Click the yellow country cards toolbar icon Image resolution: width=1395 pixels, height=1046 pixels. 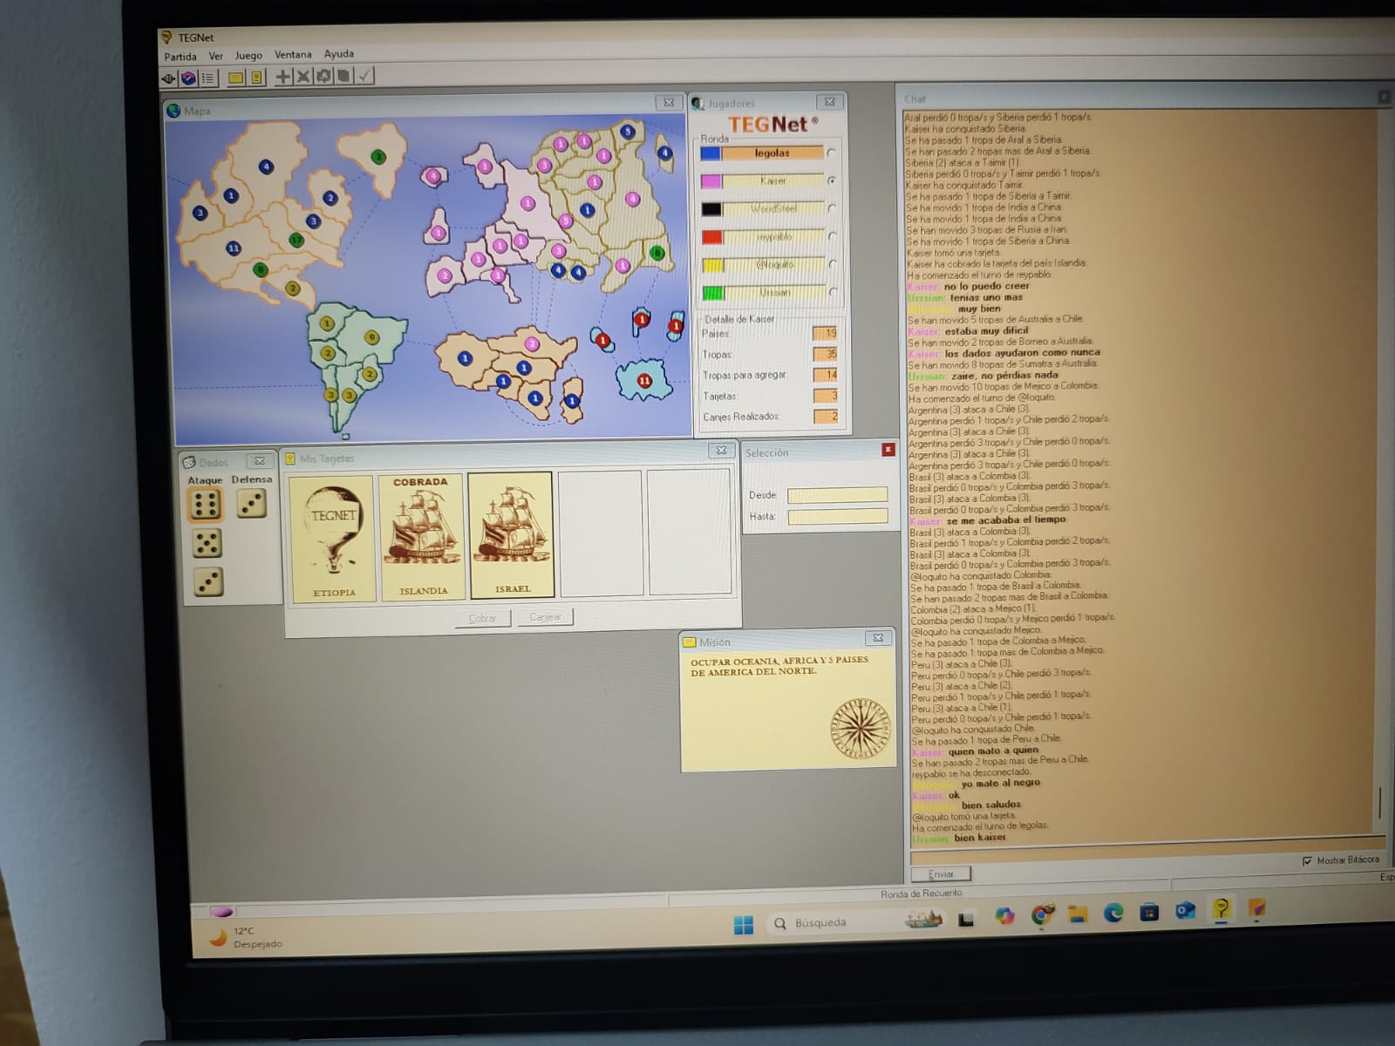(256, 78)
